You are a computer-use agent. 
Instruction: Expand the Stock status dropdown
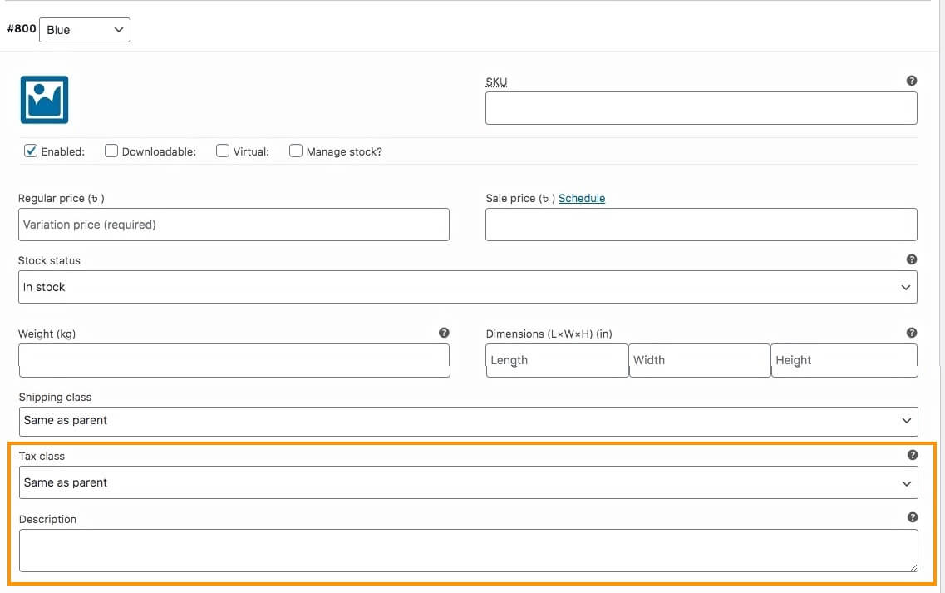click(467, 287)
